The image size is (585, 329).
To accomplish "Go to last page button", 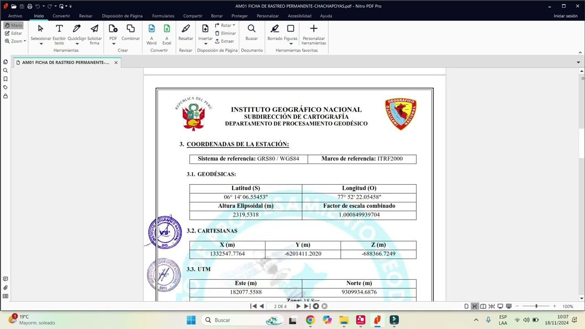I will tap(307, 306).
